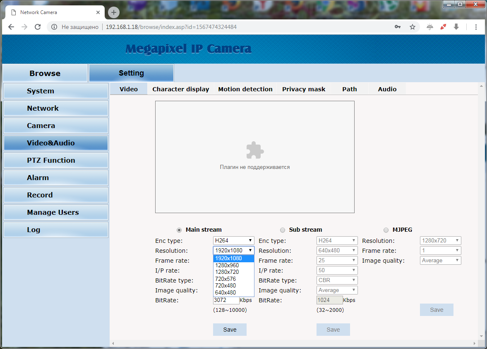The width and height of the screenshot is (487, 349).
Task: Pick 640x480 in resolution dropdown list
Action: click(226, 292)
